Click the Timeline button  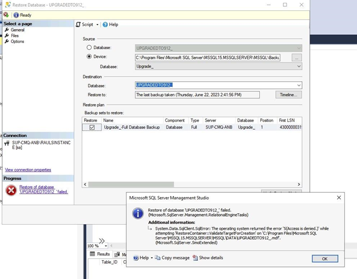(x=288, y=95)
